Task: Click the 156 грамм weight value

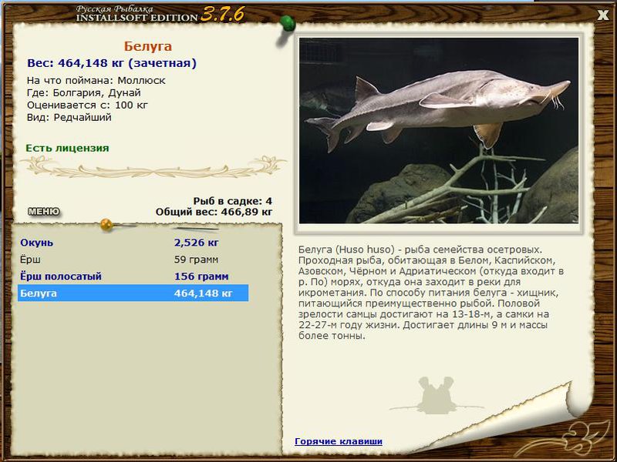Action: (x=201, y=276)
